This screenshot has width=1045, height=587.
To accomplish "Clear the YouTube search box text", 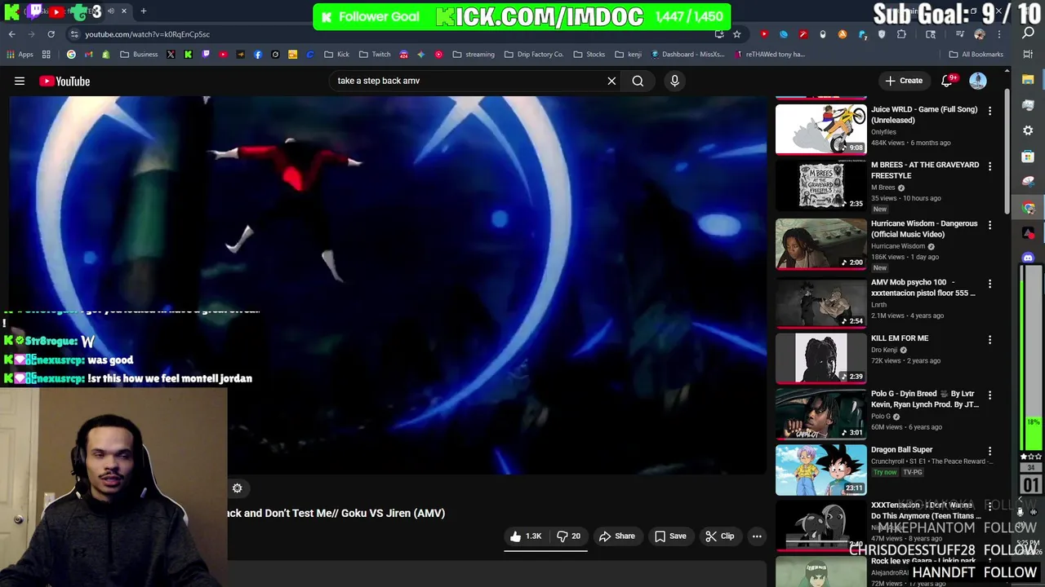I will [611, 81].
